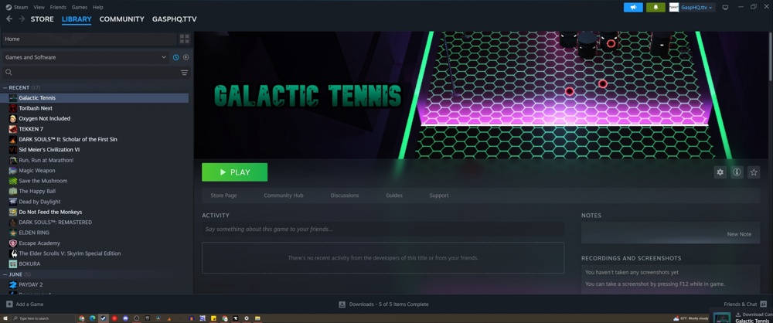Open Guides link
773x323 pixels.
click(x=394, y=195)
